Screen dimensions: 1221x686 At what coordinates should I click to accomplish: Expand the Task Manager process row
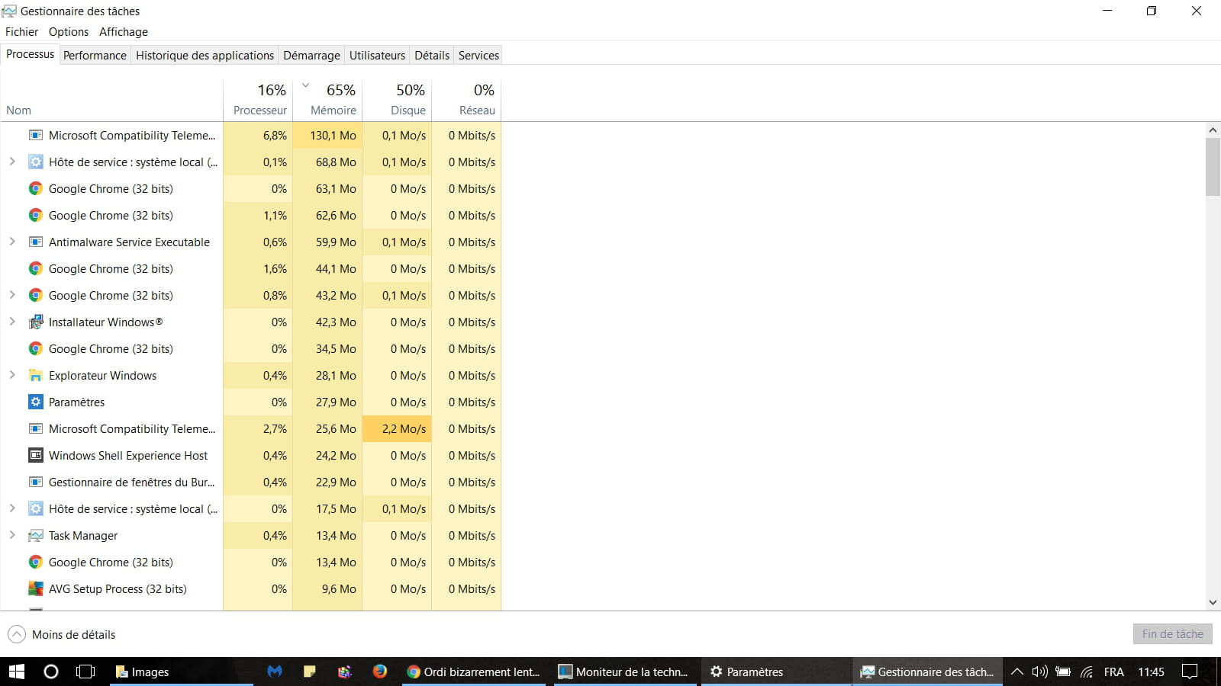click(x=12, y=535)
